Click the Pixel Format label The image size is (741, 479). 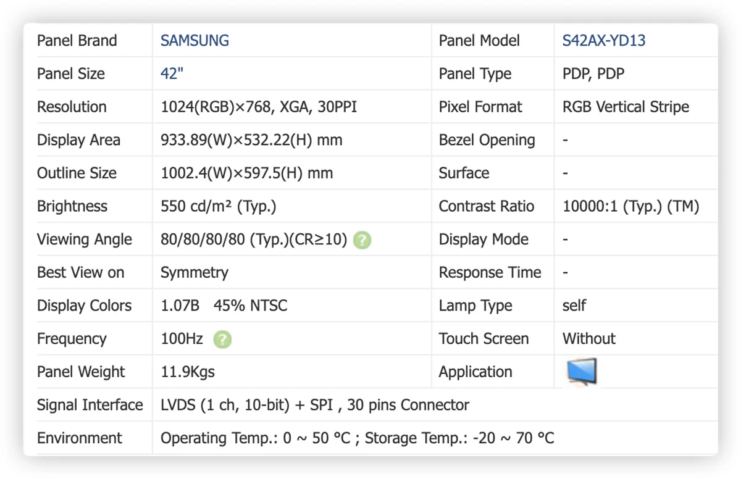coord(480,107)
